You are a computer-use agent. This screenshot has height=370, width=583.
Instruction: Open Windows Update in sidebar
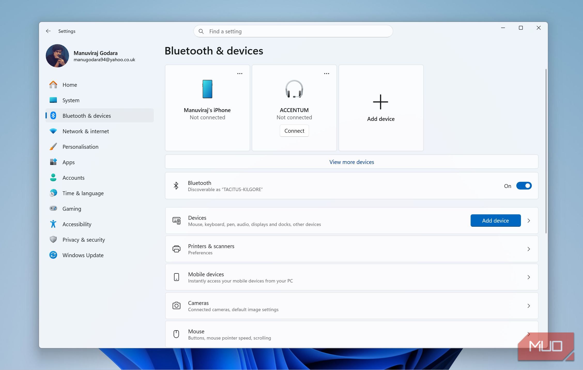99,255
